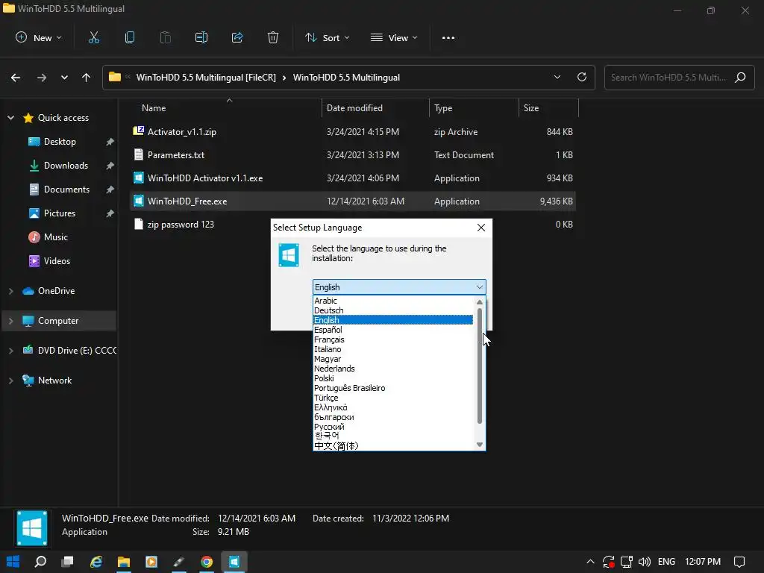Click the search magnifier in the search box
Image resolution: width=764 pixels, height=573 pixels.
click(x=740, y=77)
